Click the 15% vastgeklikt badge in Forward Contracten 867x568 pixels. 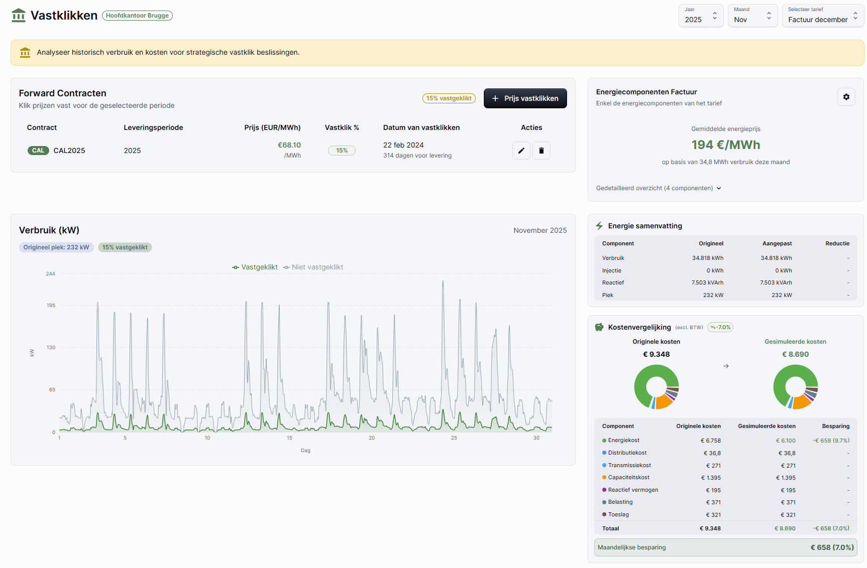(449, 98)
